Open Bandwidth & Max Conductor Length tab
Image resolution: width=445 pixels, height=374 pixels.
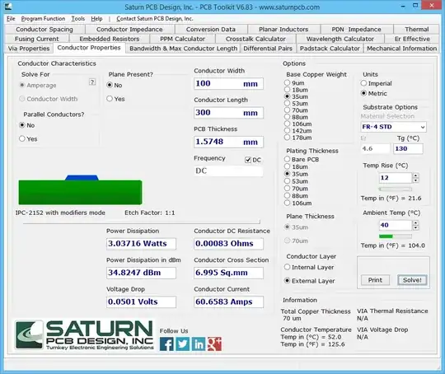pyautogui.click(x=183, y=49)
